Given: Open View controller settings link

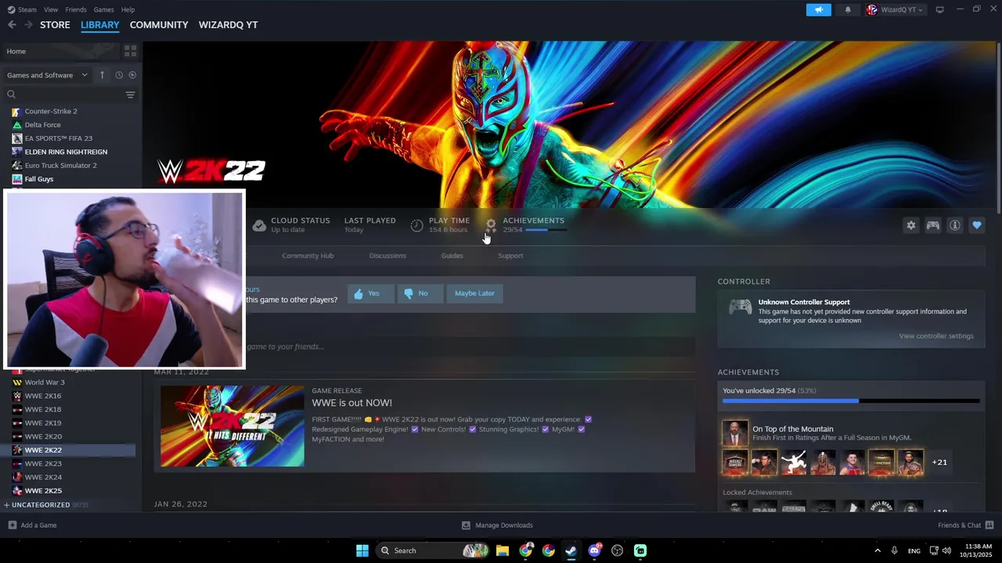Looking at the screenshot, I should (x=936, y=336).
